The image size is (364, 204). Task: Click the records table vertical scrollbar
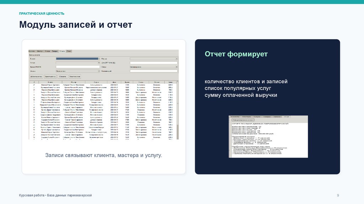point(178,110)
